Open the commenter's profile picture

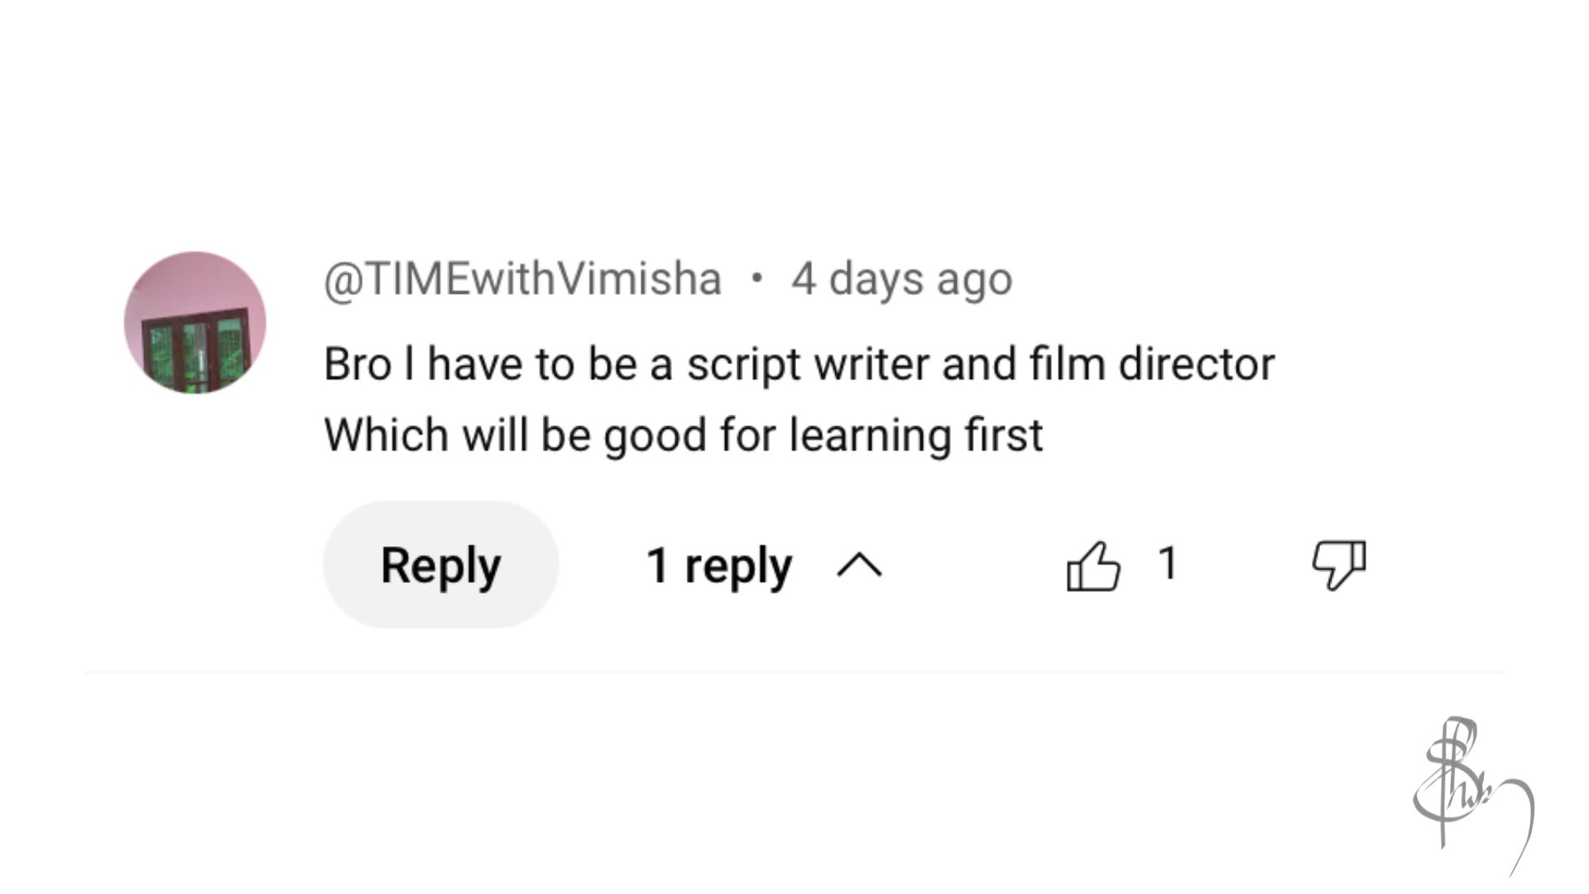coord(195,323)
